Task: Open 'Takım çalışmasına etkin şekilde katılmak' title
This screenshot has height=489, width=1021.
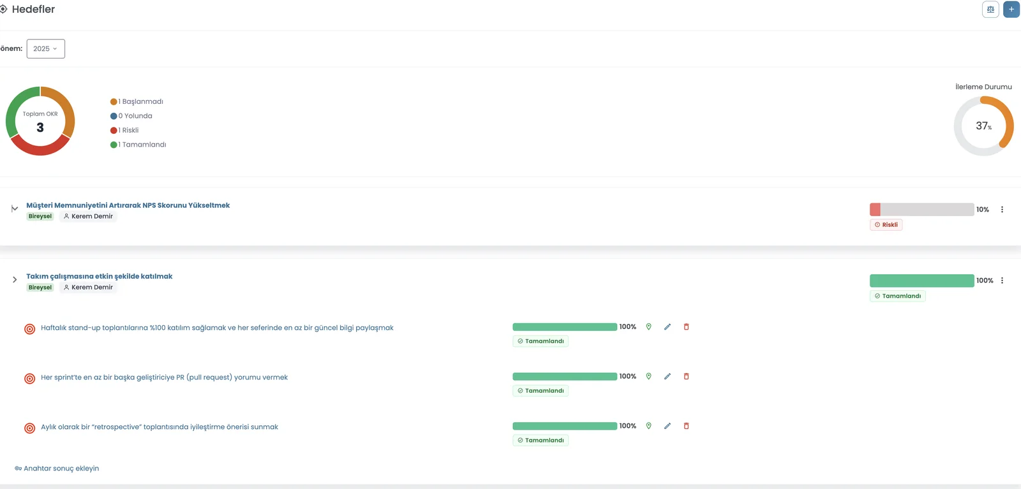Action: 99,277
